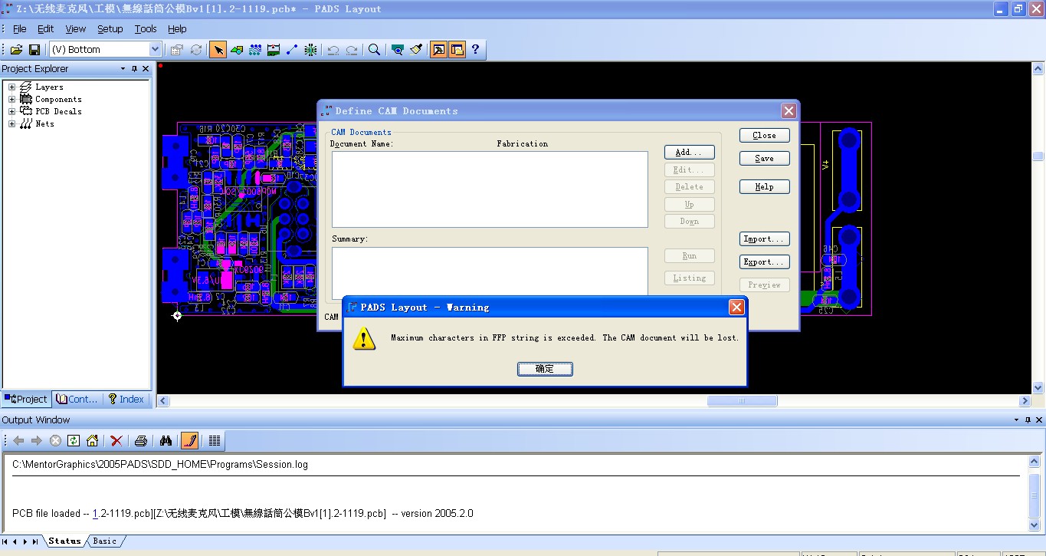Click Close button in CAM dialog

click(x=764, y=135)
